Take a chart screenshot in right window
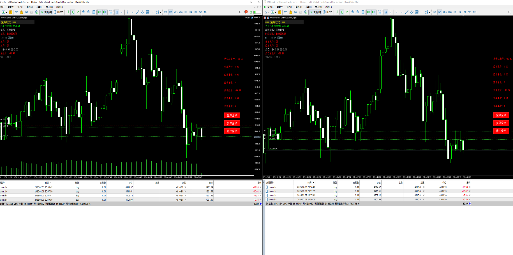Image resolution: width=513 pixels, height=255 pixels. [x=380, y=12]
